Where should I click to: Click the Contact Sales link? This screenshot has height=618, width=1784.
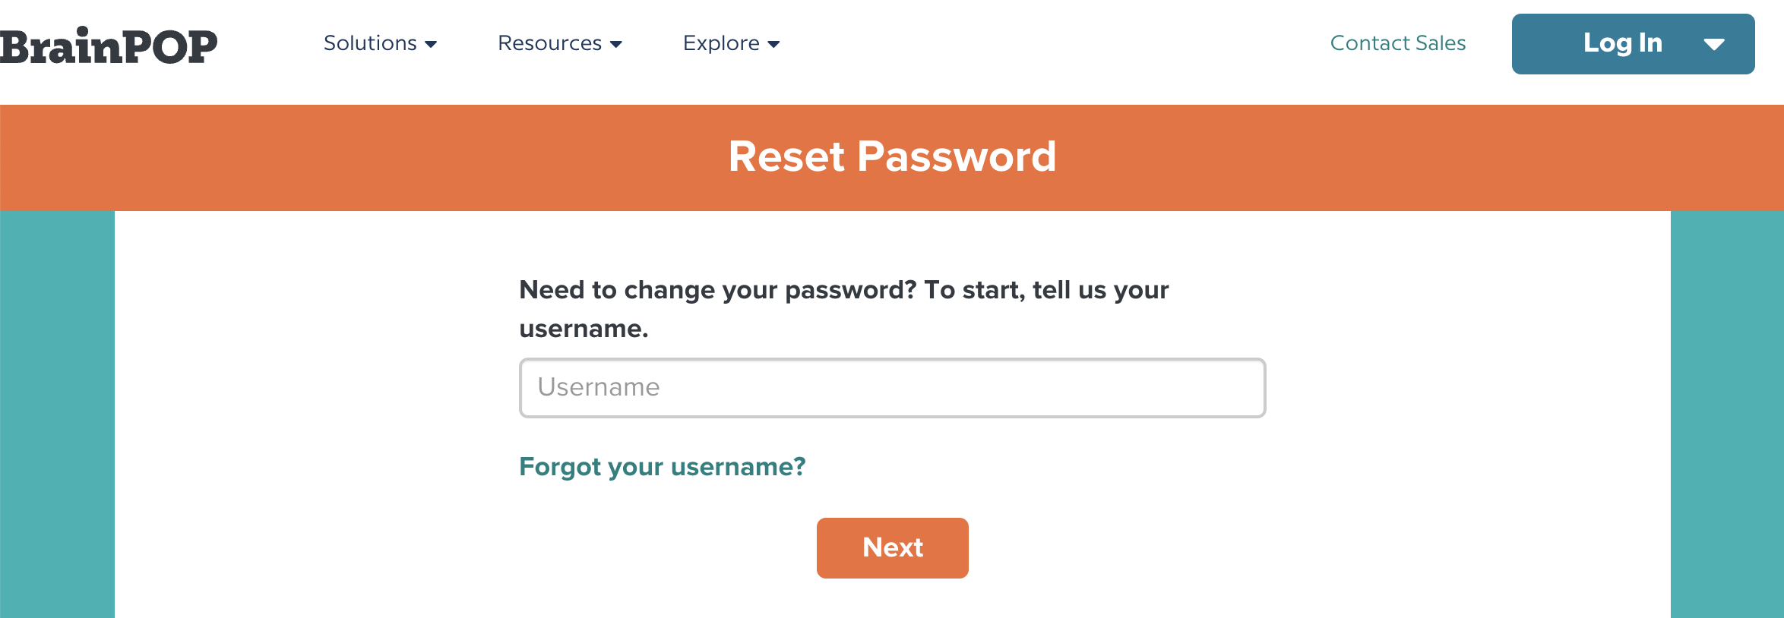click(1397, 43)
